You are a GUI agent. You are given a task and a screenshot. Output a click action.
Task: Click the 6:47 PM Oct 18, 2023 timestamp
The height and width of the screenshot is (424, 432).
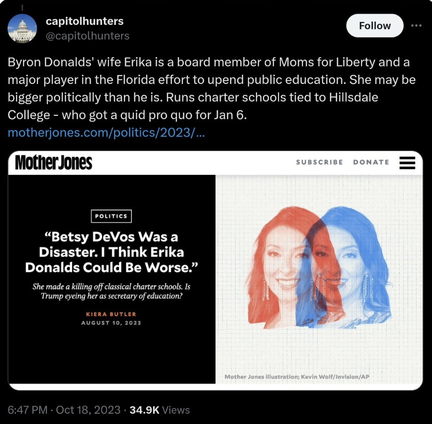tap(64, 409)
